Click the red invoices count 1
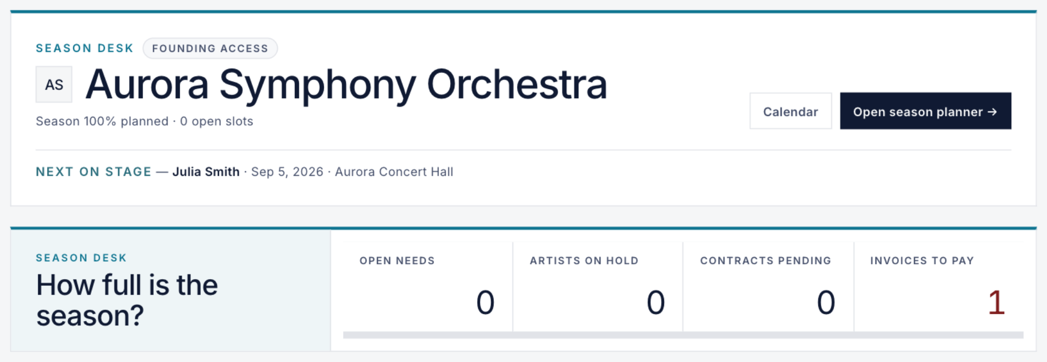 [x=997, y=303]
